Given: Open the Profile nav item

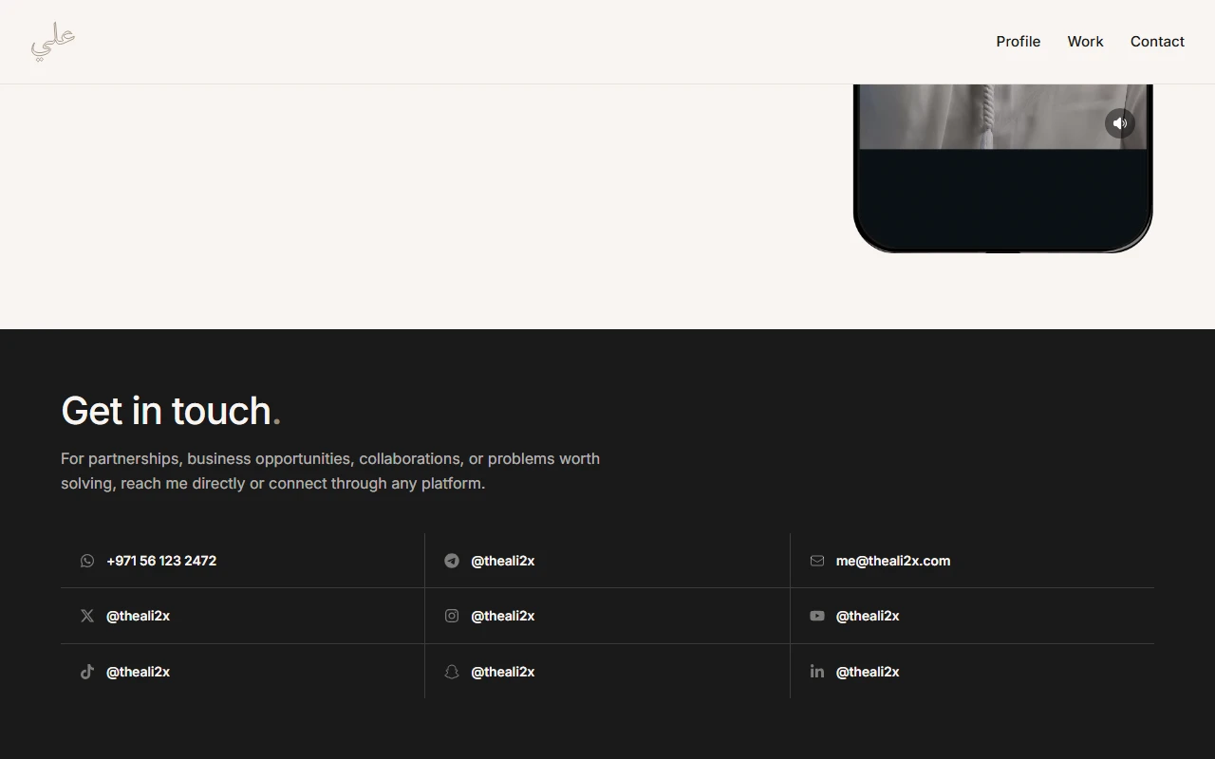Looking at the screenshot, I should (1019, 42).
